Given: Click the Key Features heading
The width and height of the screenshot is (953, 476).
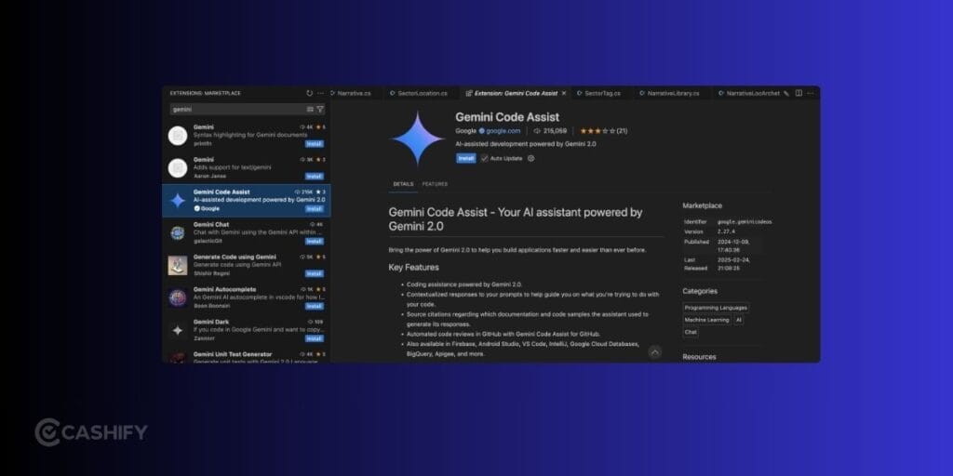Looking at the screenshot, I should click(413, 267).
